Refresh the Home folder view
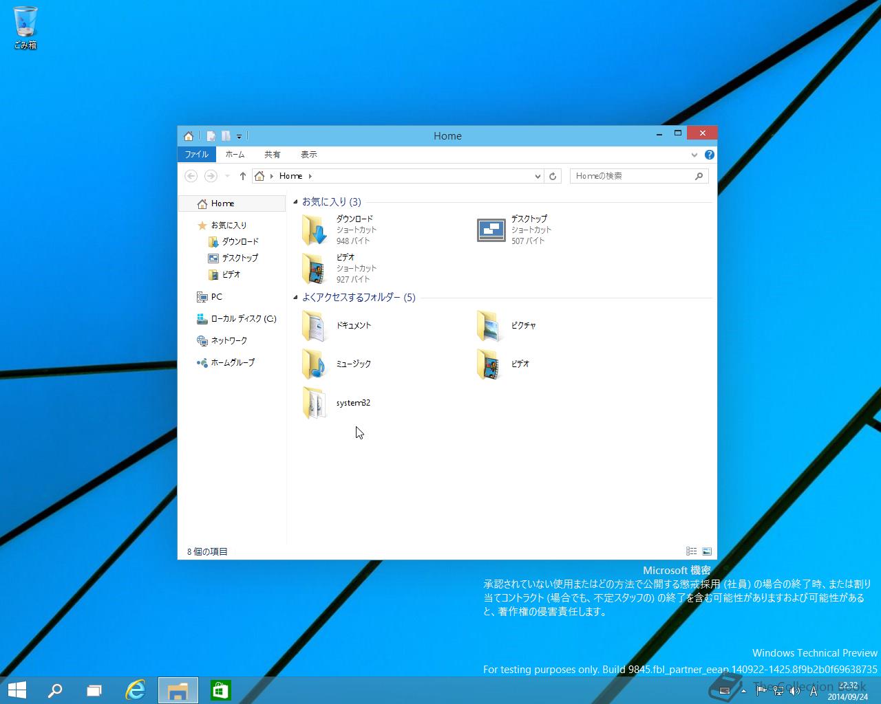This screenshot has width=881, height=704. (x=553, y=176)
